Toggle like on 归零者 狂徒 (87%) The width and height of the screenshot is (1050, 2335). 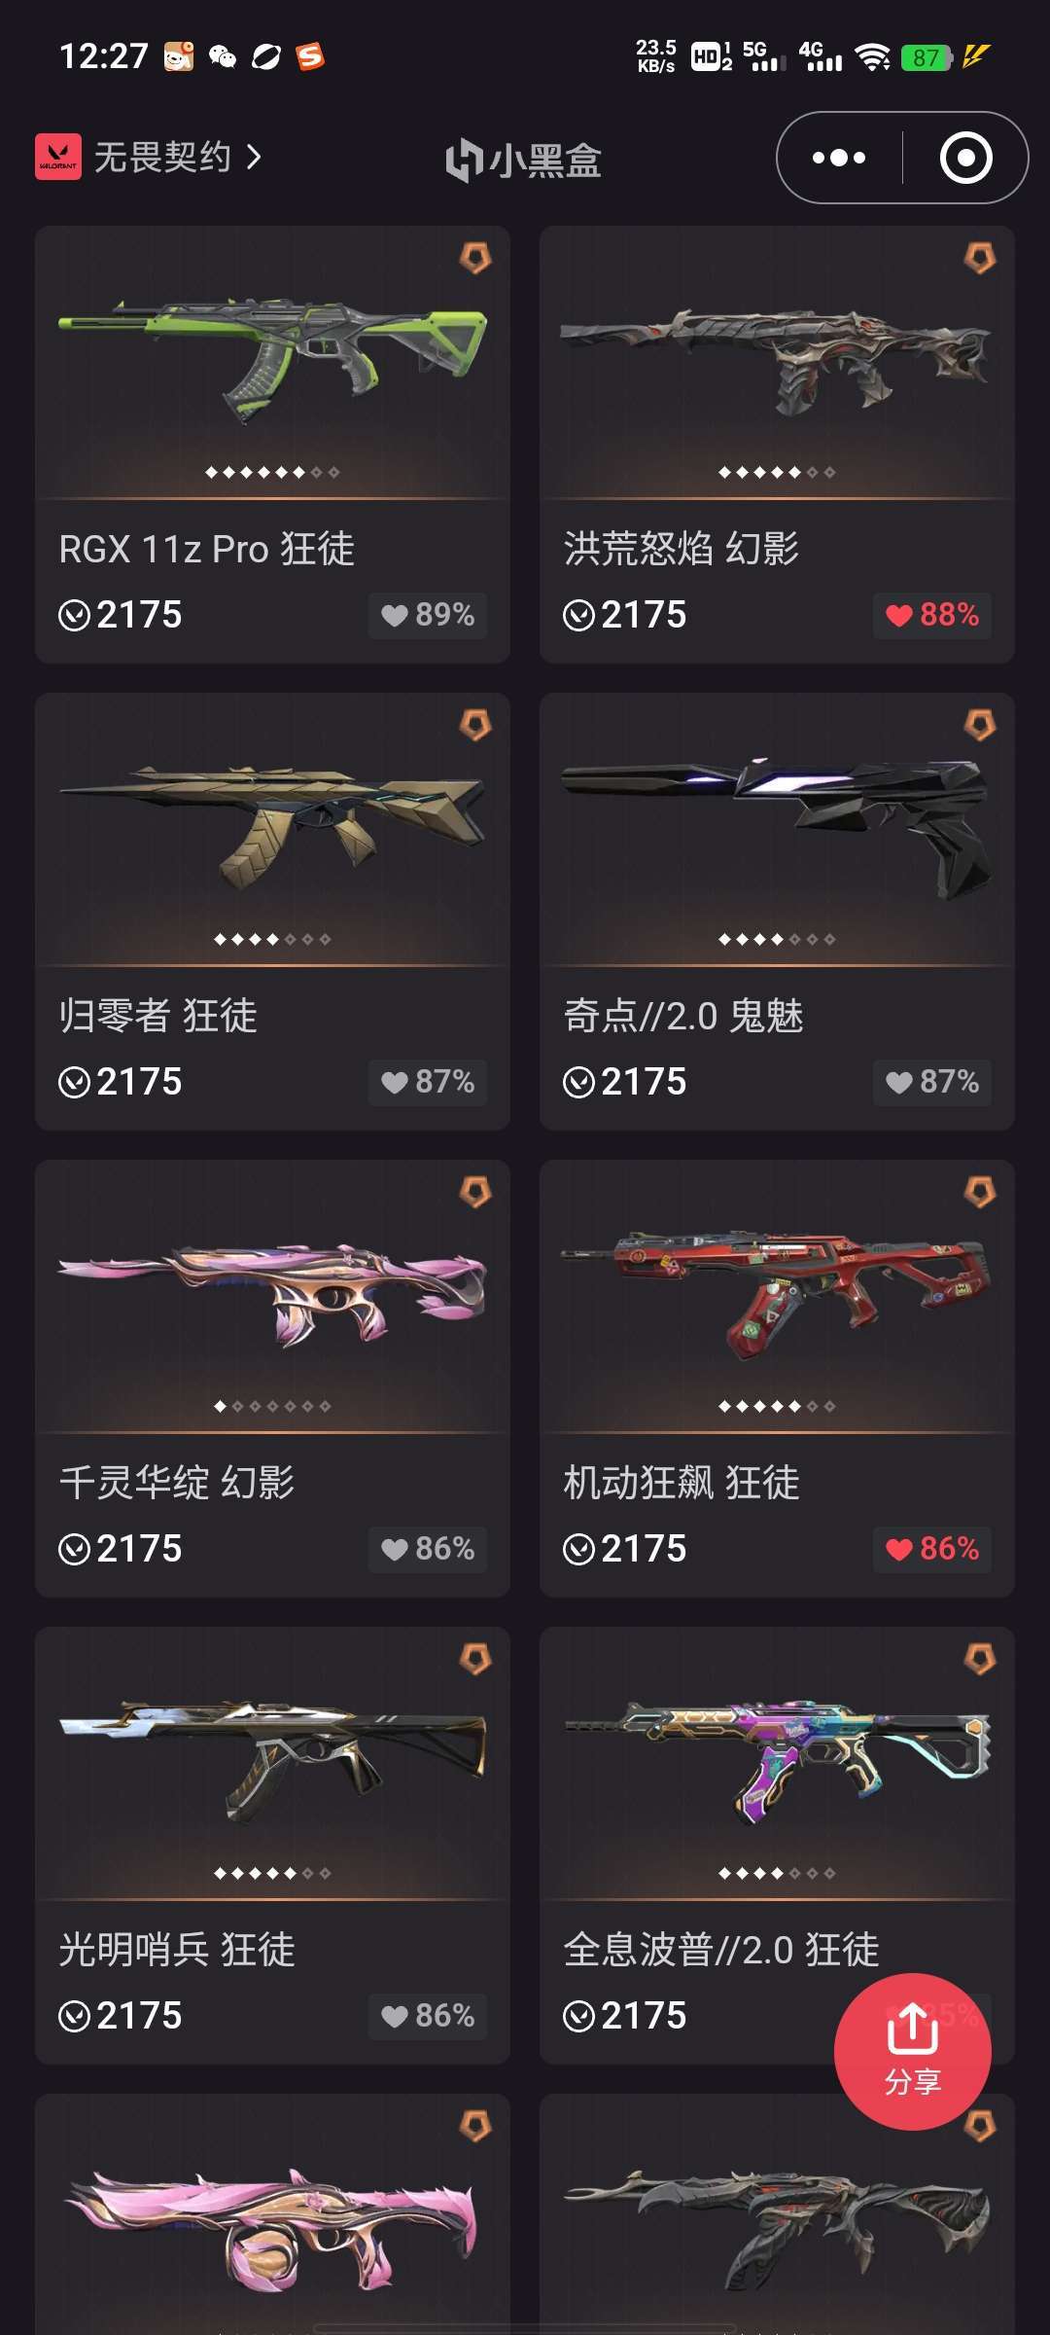coord(428,1082)
